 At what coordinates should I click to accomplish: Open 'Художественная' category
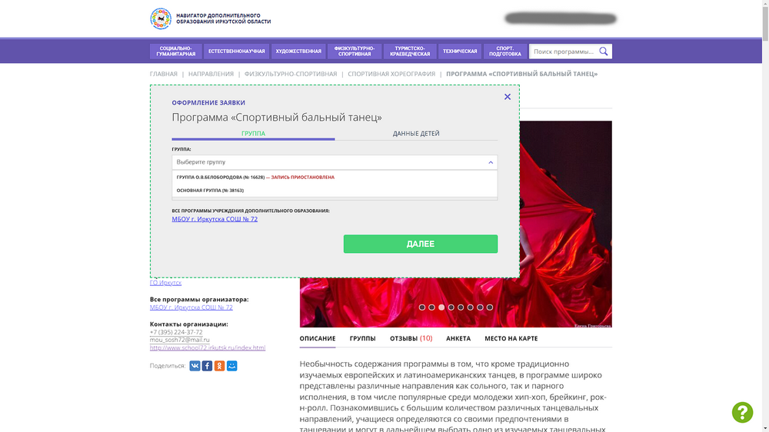point(298,52)
